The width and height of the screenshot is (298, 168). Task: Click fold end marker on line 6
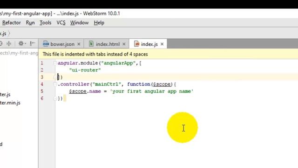(55, 98)
